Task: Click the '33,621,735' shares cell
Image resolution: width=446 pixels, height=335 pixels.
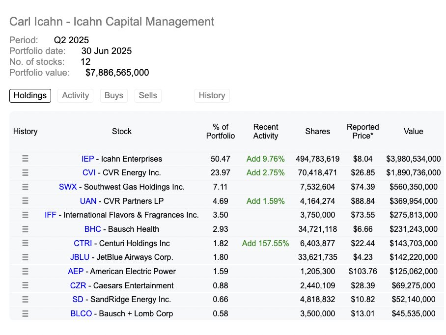Action: pyautogui.click(x=317, y=257)
